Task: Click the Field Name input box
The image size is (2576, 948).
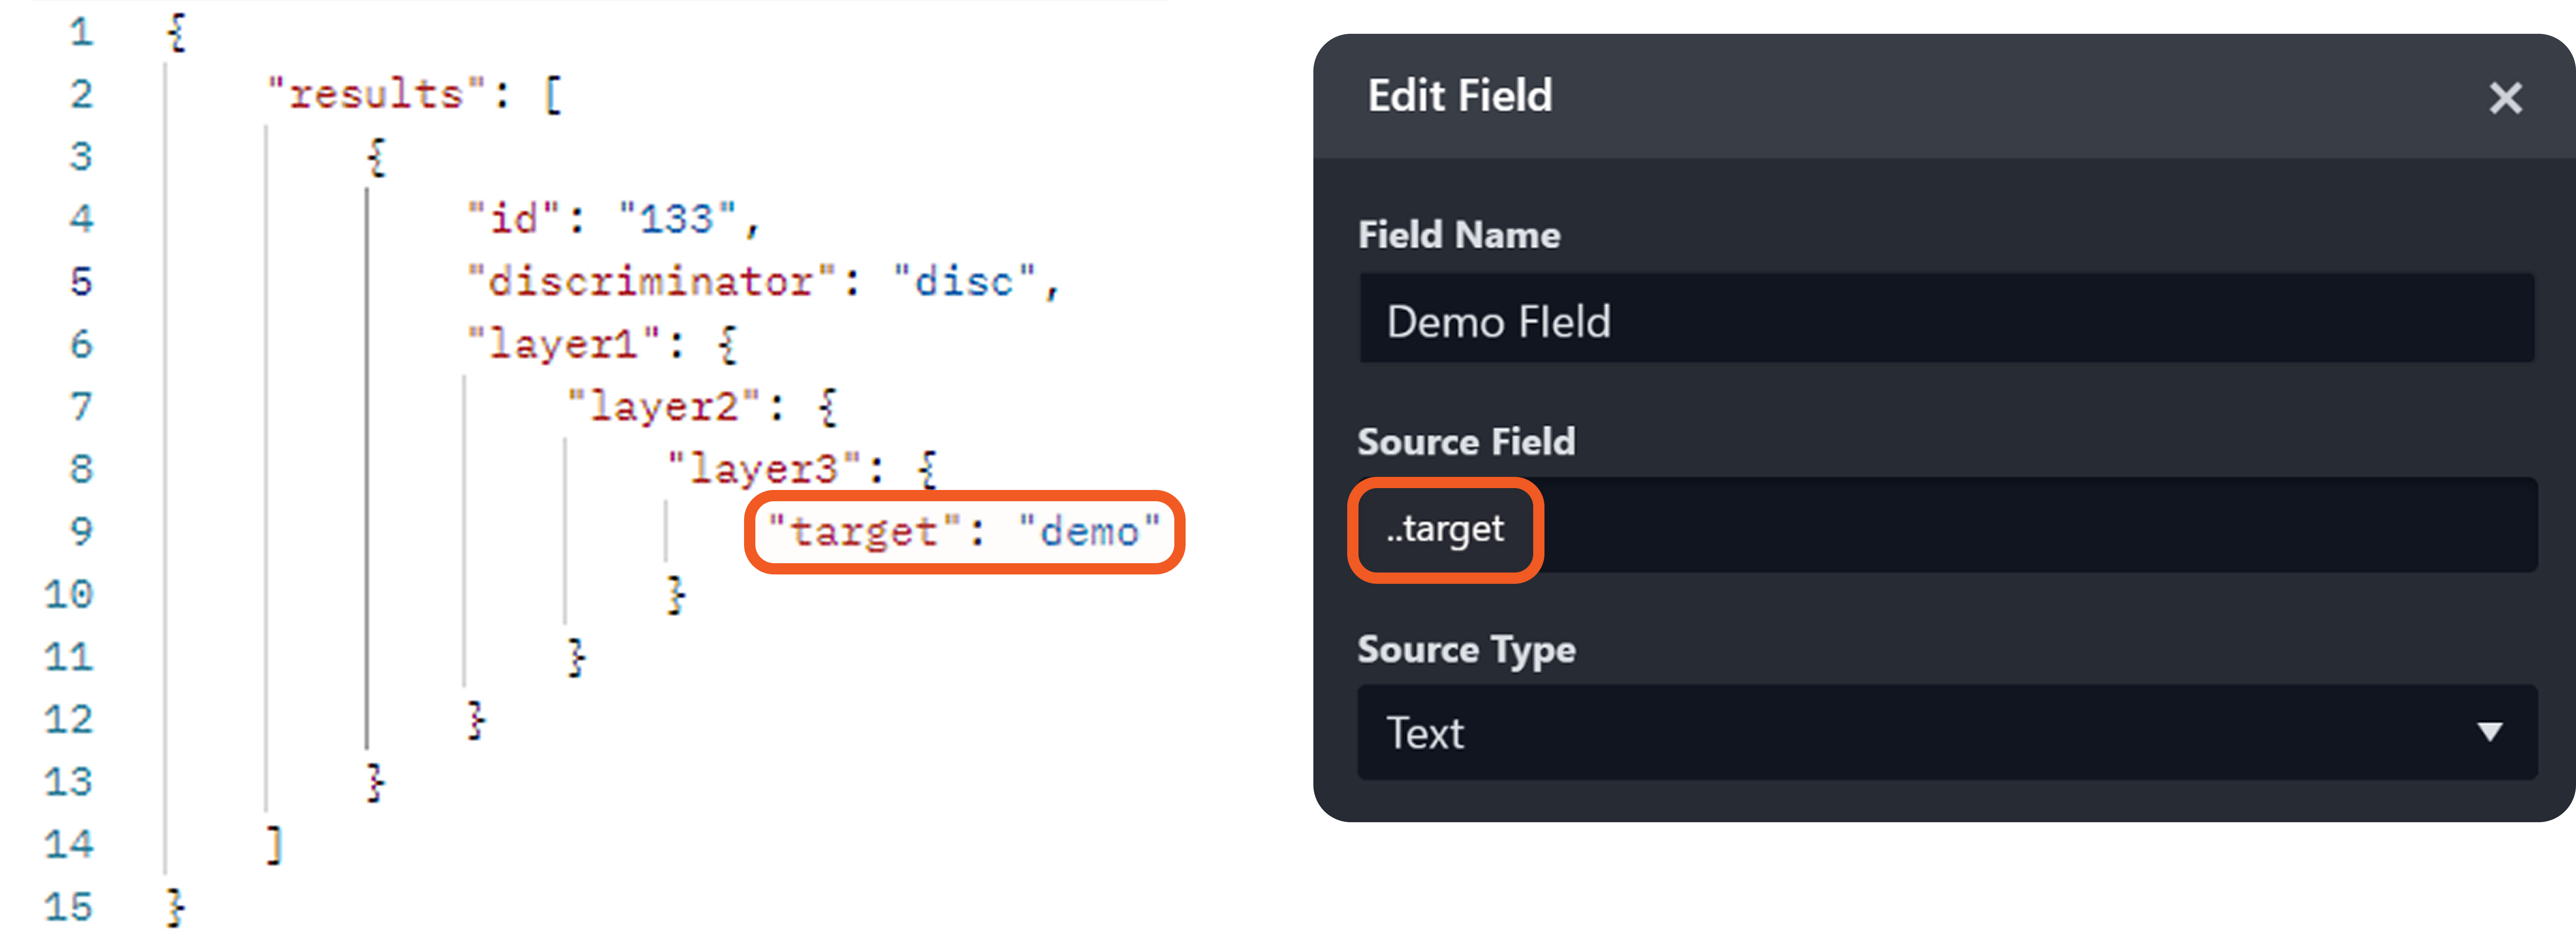Action: click(1945, 321)
